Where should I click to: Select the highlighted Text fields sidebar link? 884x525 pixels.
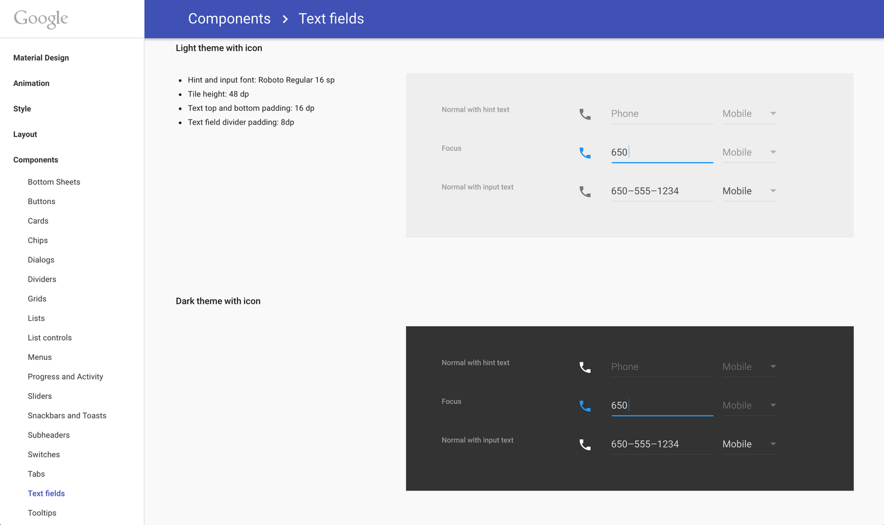[x=46, y=494]
